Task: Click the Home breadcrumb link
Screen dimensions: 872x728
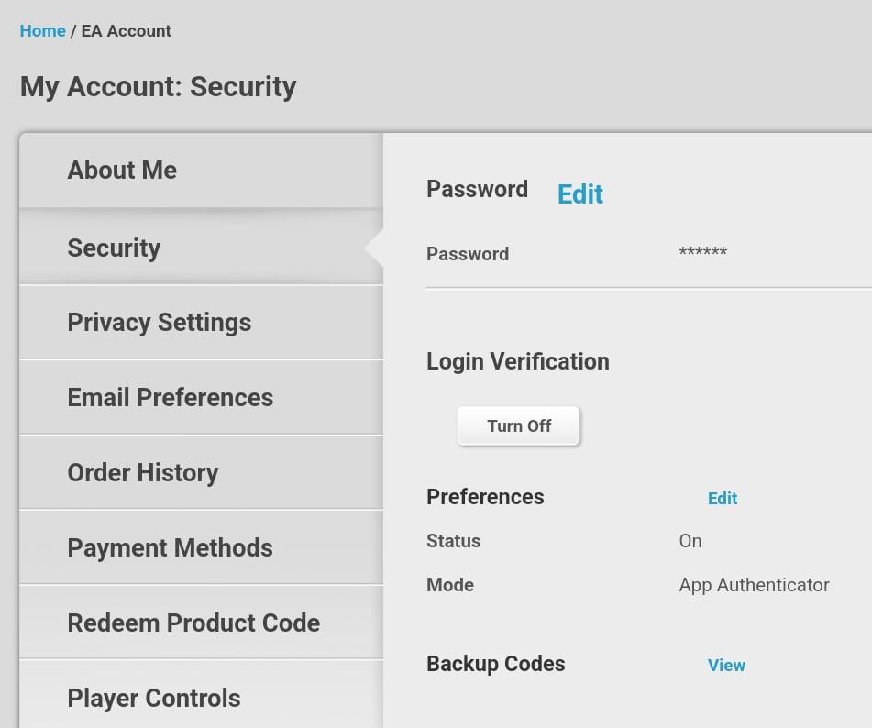Action: (42, 31)
